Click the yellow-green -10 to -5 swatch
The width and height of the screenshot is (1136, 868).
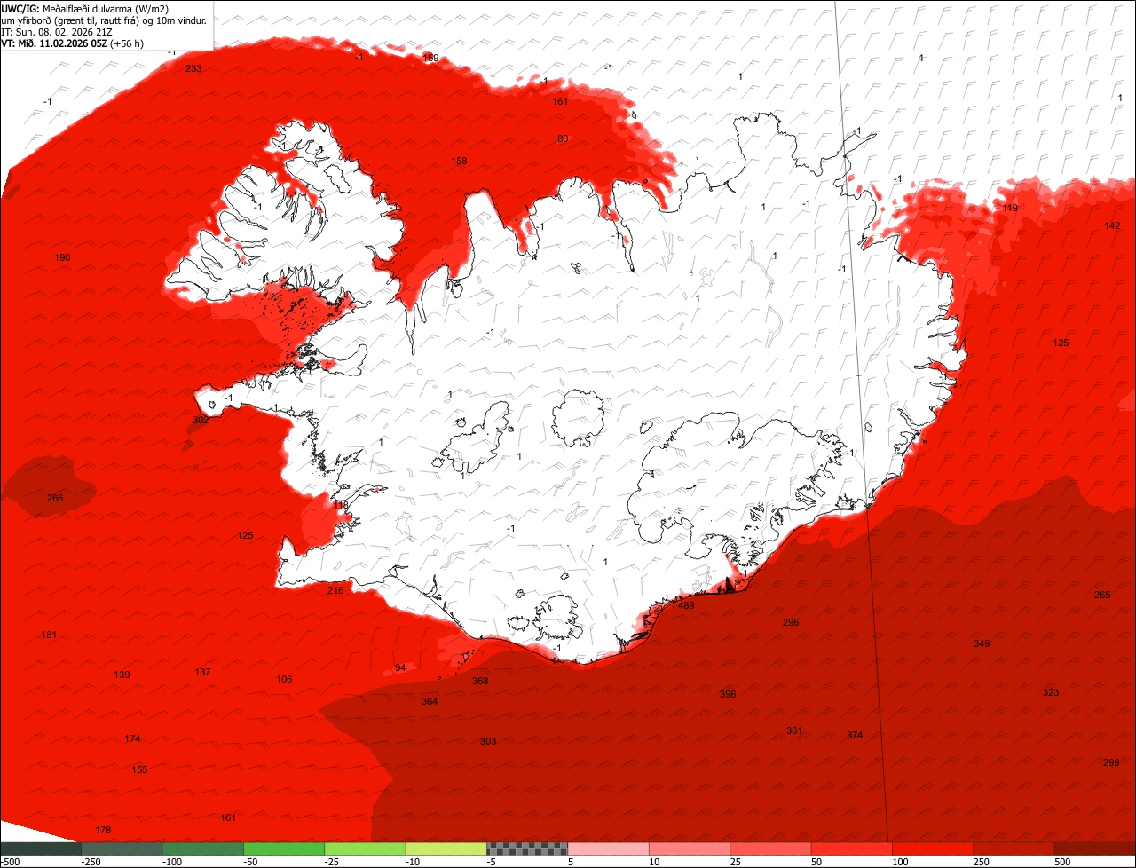coord(446,848)
